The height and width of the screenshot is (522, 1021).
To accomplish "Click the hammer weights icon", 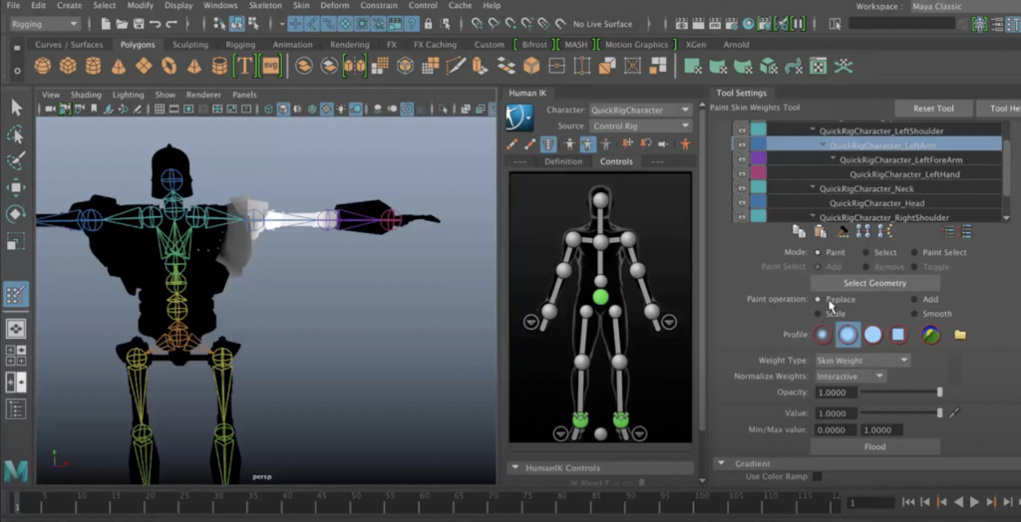I will tap(842, 230).
